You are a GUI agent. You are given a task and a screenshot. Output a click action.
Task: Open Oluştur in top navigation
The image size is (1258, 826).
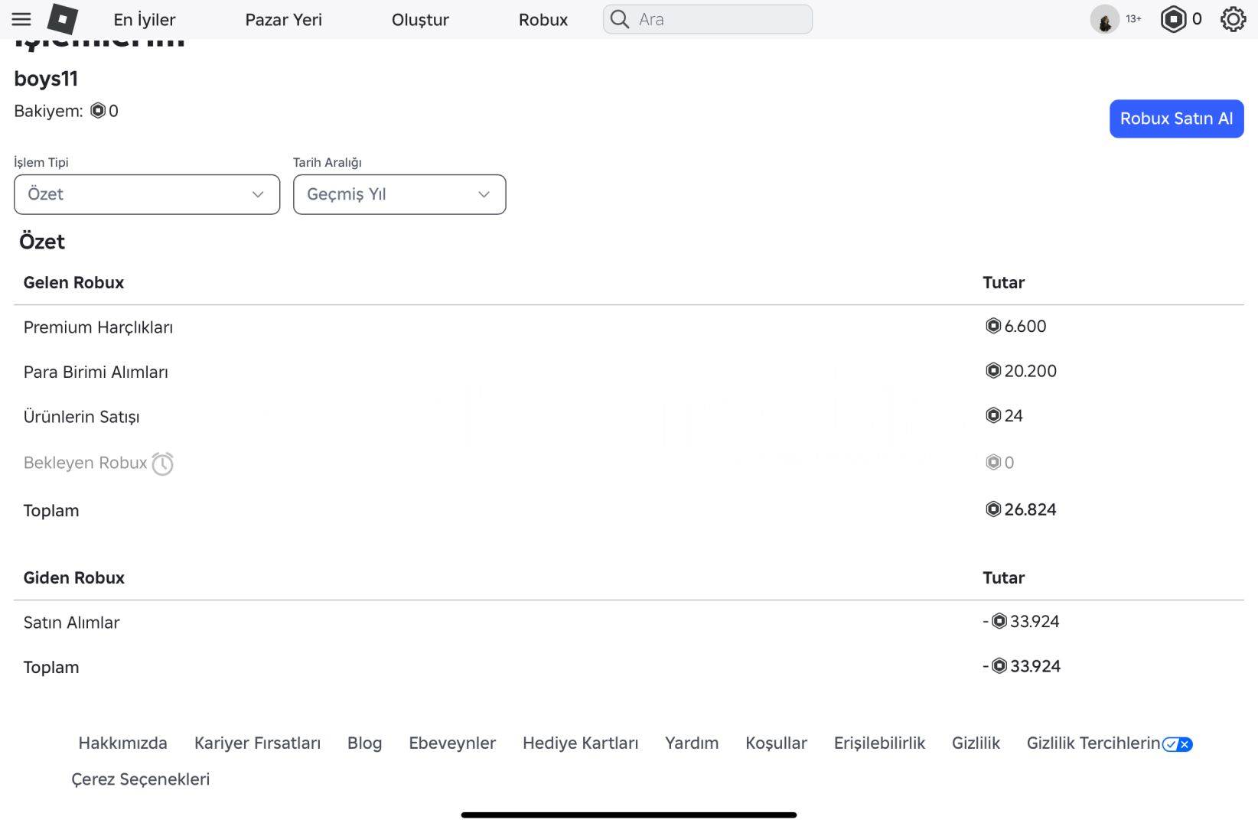point(420,20)
